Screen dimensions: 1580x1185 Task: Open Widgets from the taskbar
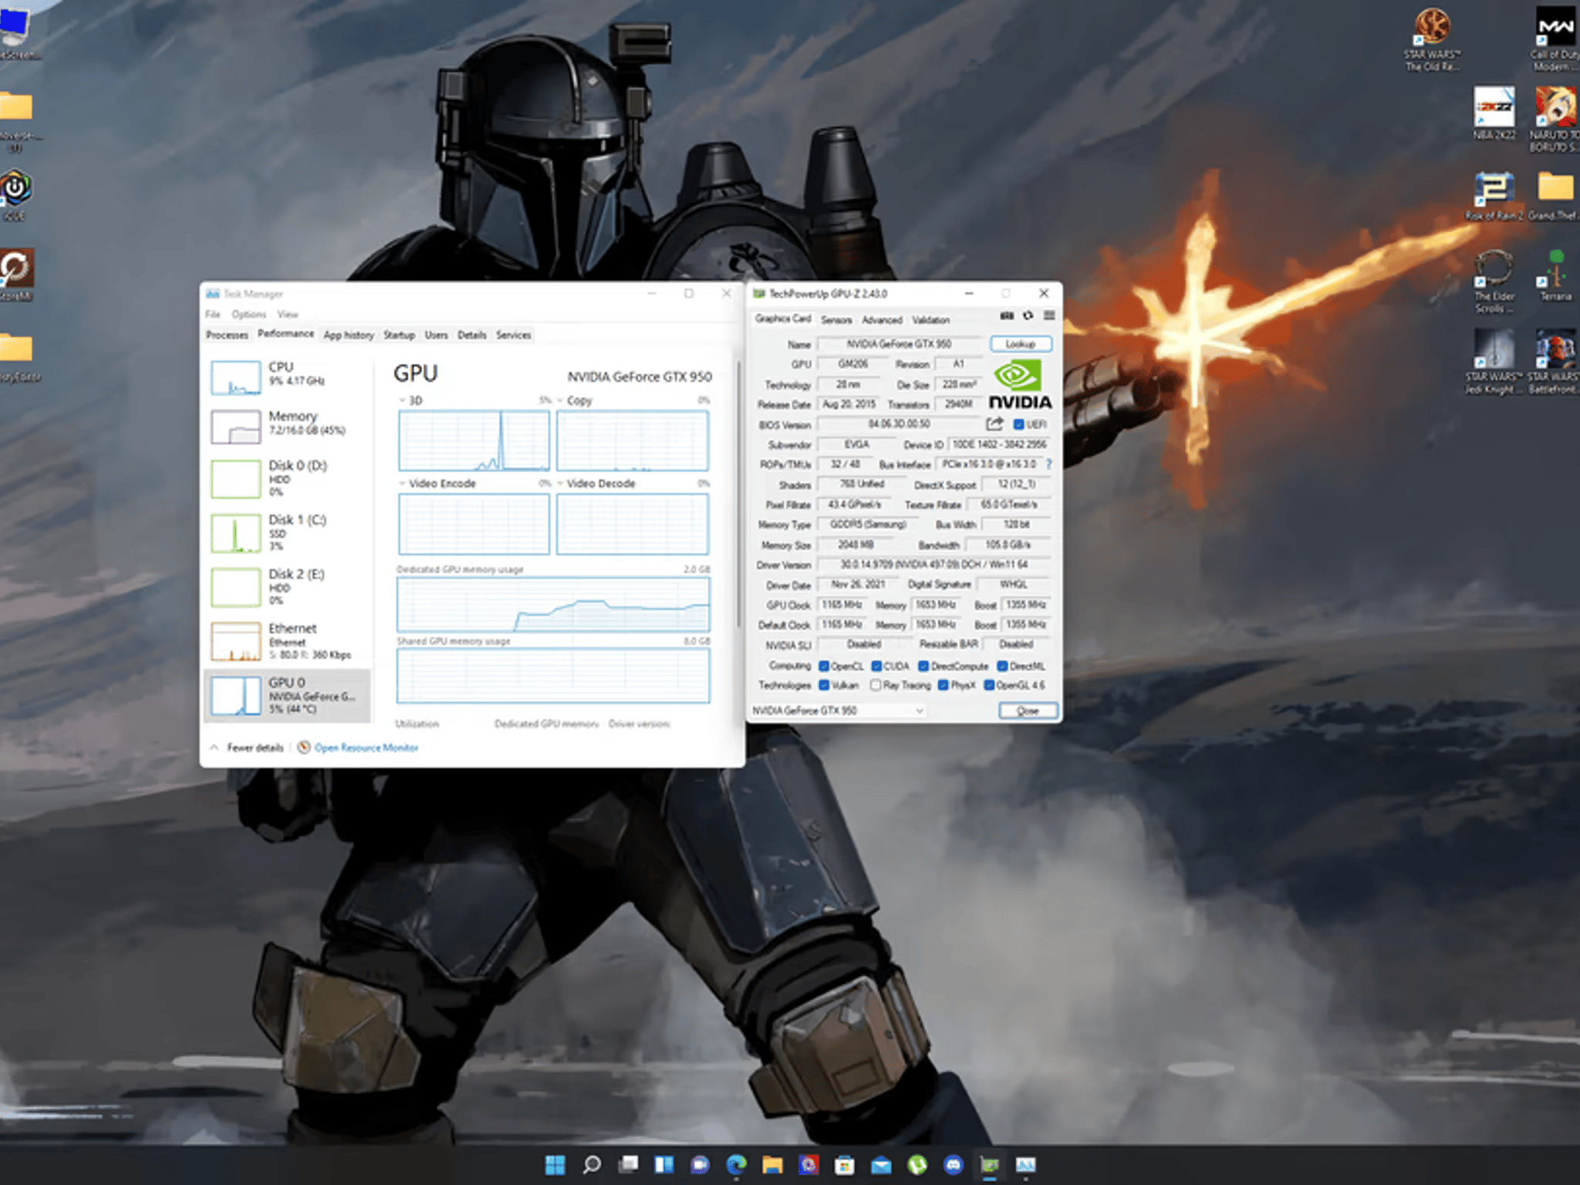point(664,1164)
